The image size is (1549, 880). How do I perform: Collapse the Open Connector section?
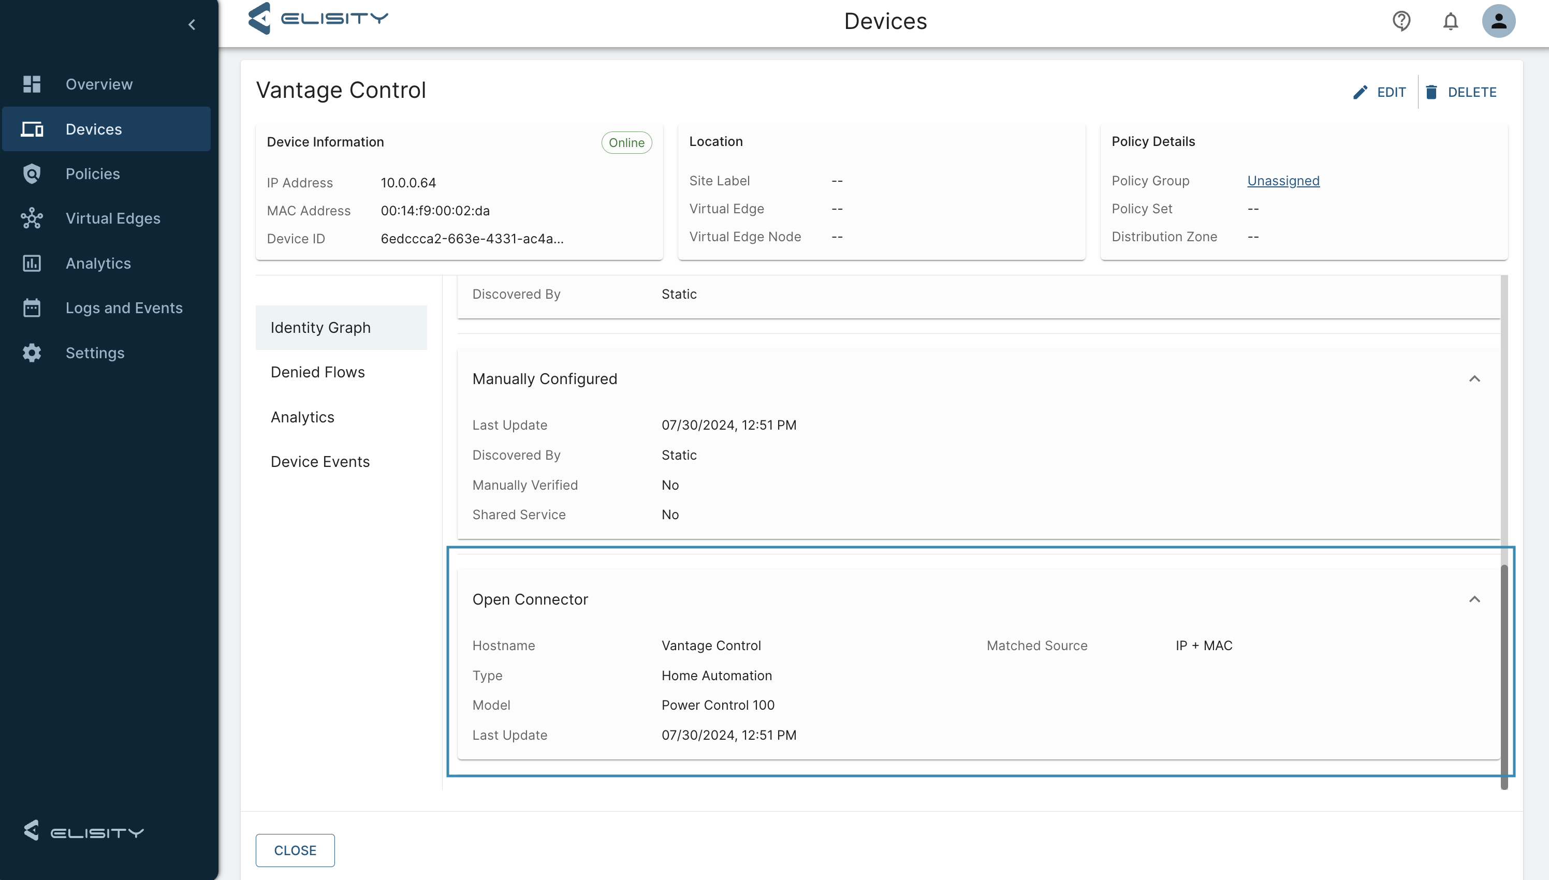pos(1474,599)
